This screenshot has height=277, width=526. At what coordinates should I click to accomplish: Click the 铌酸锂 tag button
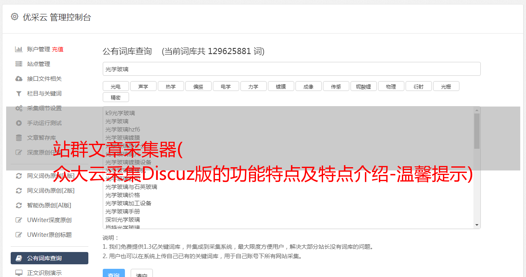(363, 86)
